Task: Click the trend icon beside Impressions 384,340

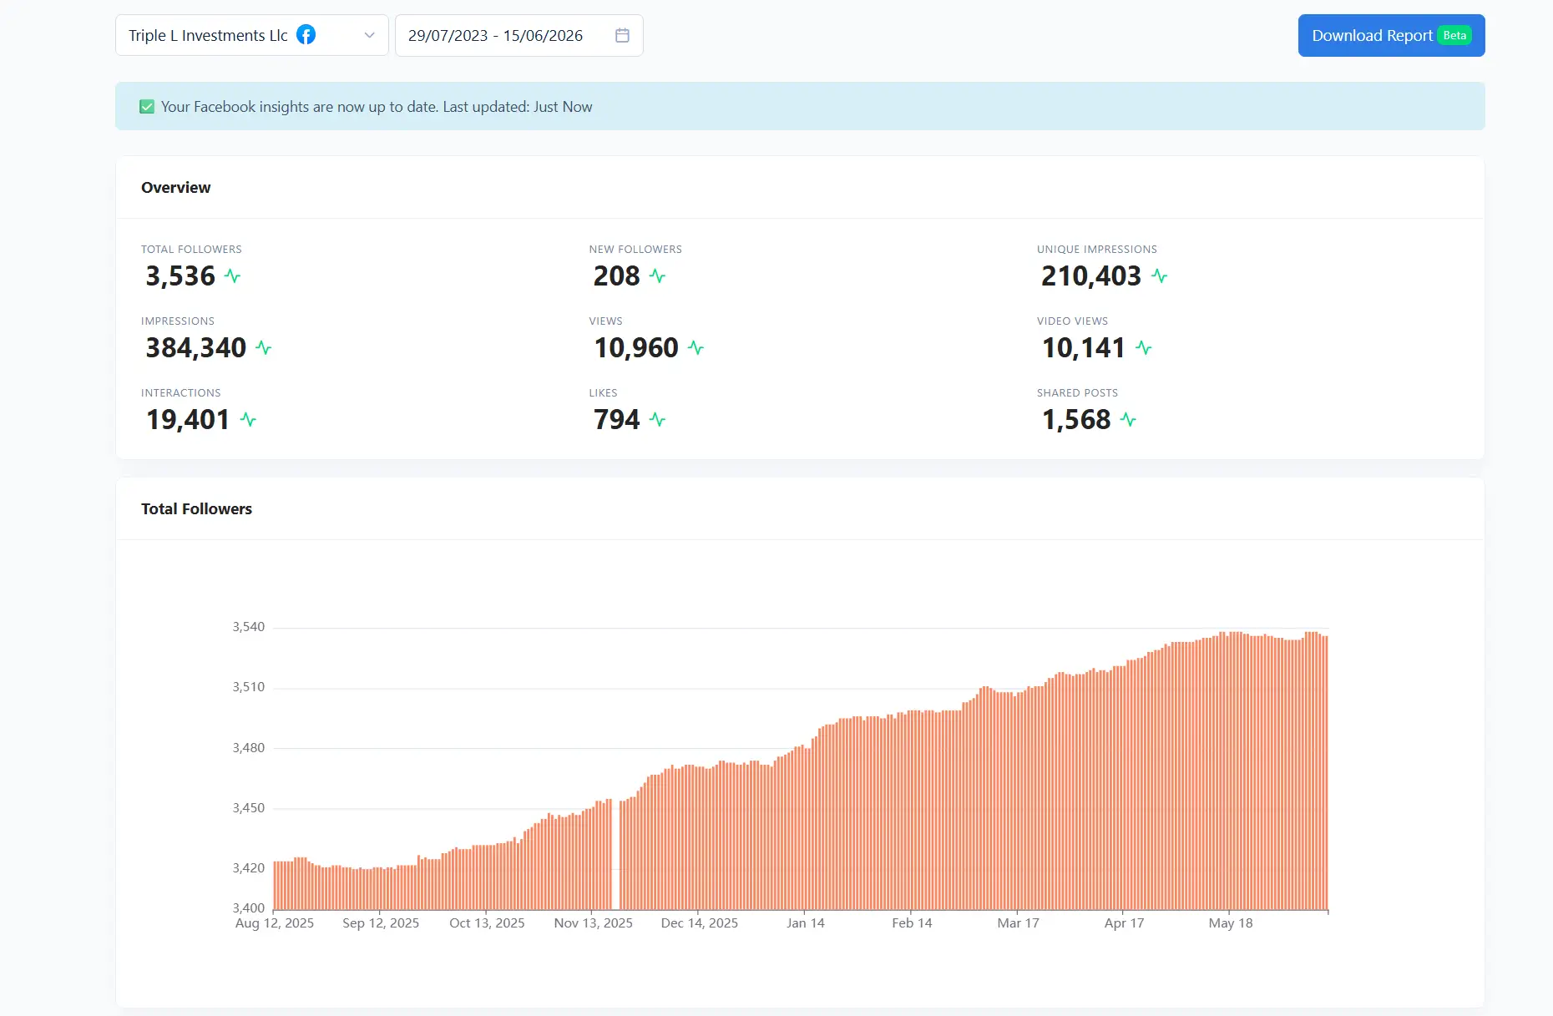Action: (264, 348)
